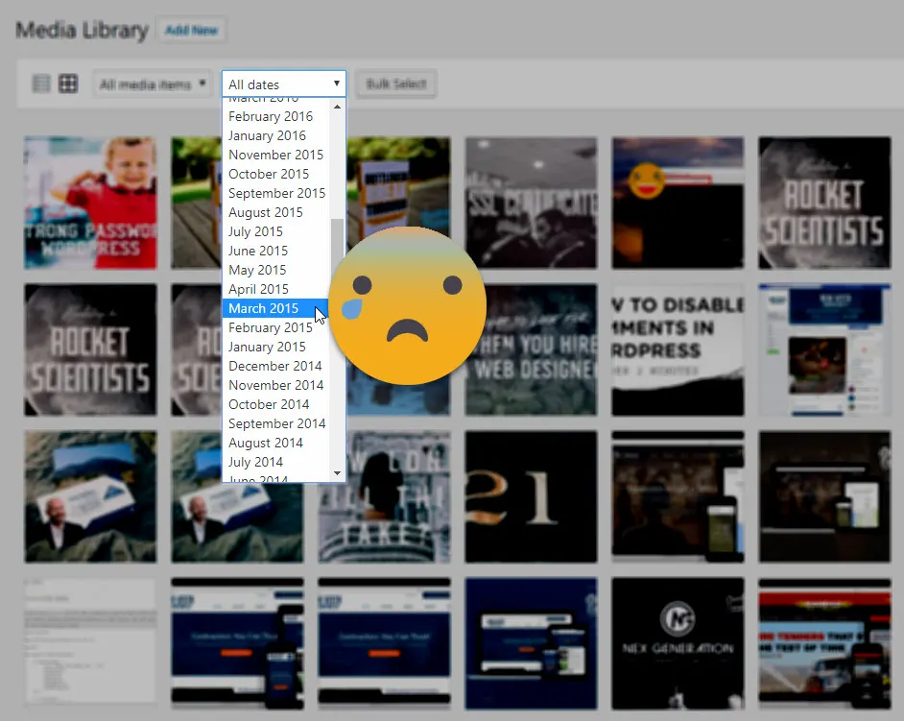Click the Bulk Select button

point(396,84)
